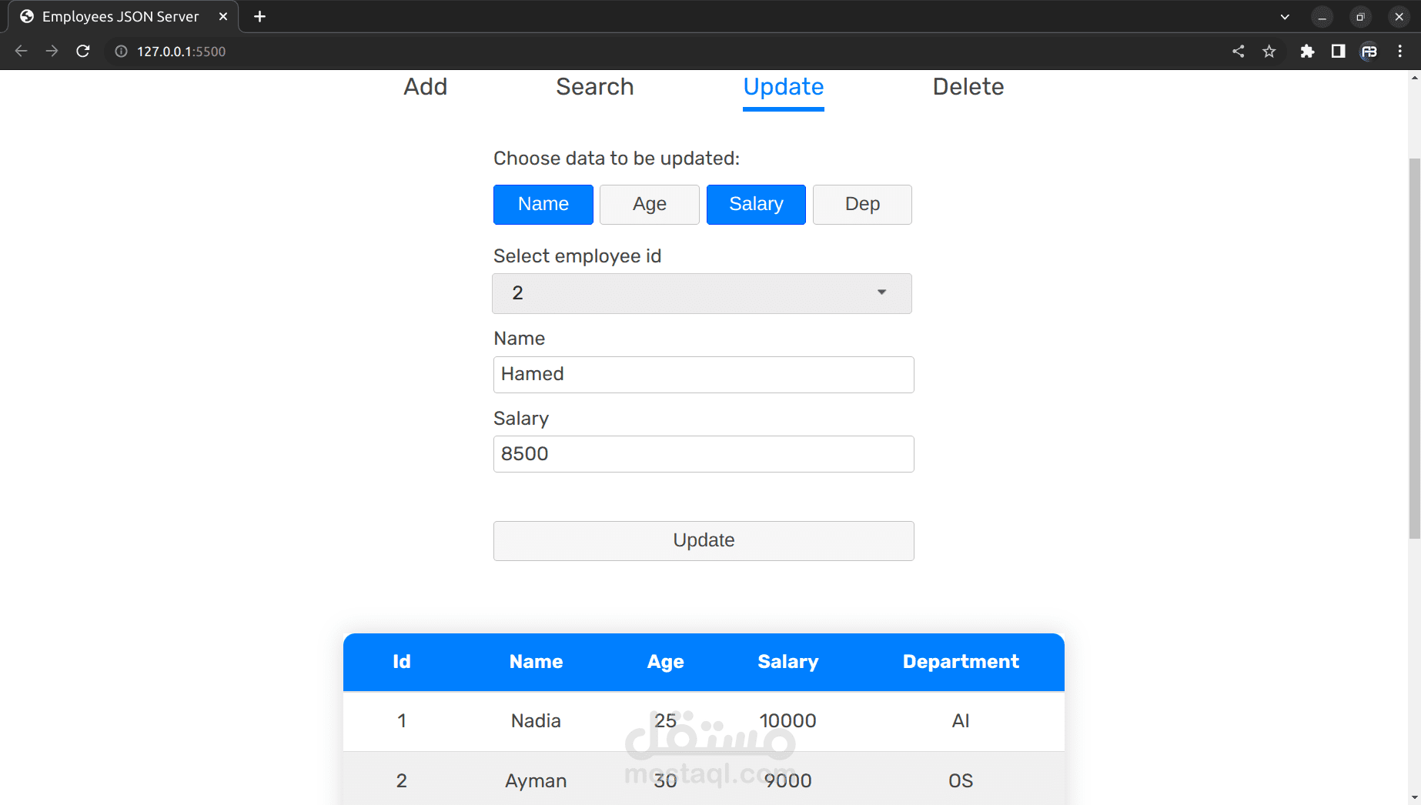Viewport: 1421px width, 805px height.
Task: Open the employee id dropdown
Action: tap(702, 293)
